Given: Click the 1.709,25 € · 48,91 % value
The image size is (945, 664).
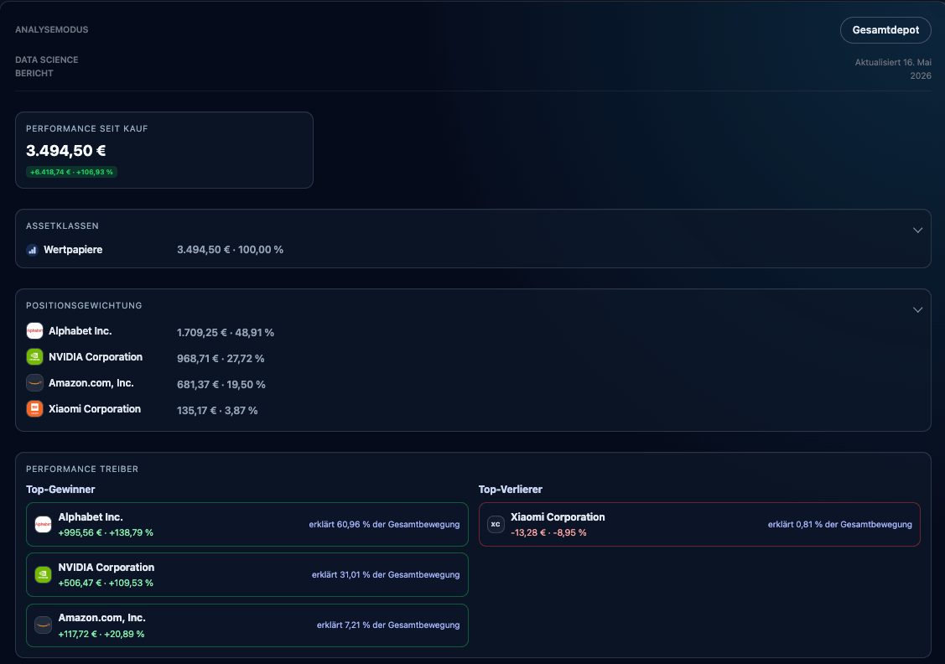Looking at the screenshot, I should click(x=226, y=333).
